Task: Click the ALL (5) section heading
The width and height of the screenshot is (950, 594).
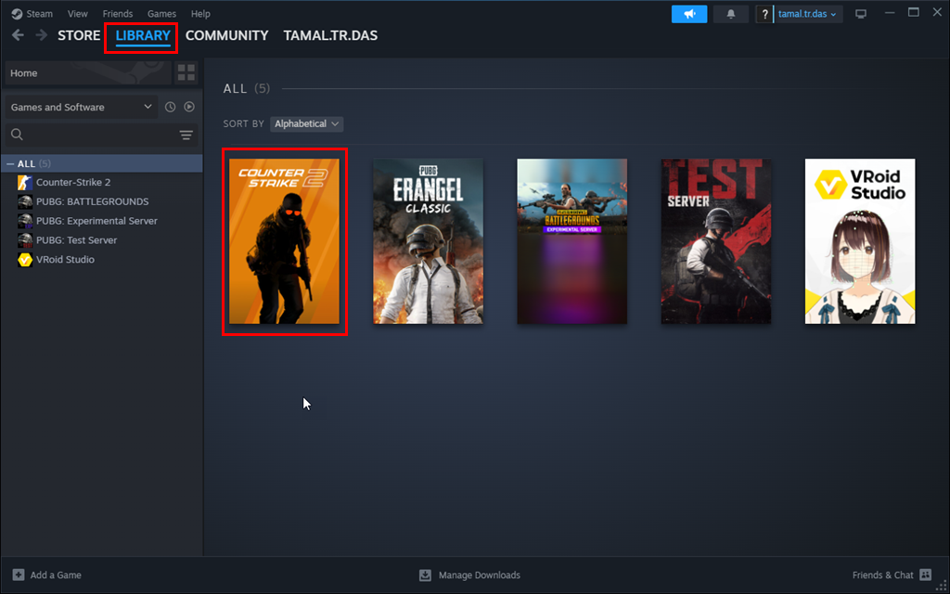Action: point(247,88)
